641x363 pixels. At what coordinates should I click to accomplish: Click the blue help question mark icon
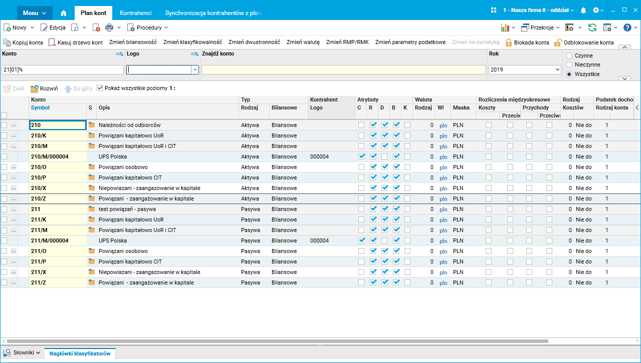[627, 27]
